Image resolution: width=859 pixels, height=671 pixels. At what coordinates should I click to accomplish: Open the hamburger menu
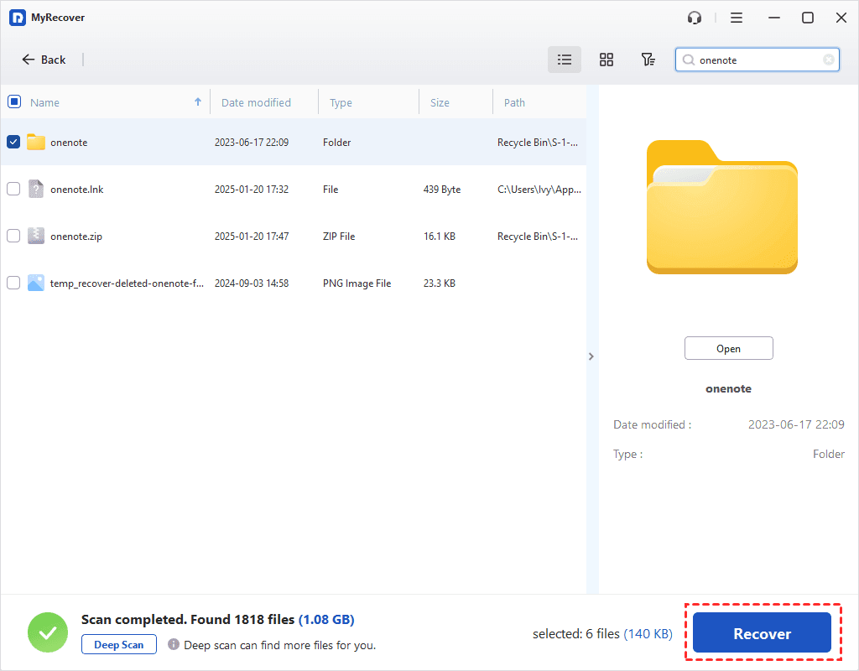point(736,17)
